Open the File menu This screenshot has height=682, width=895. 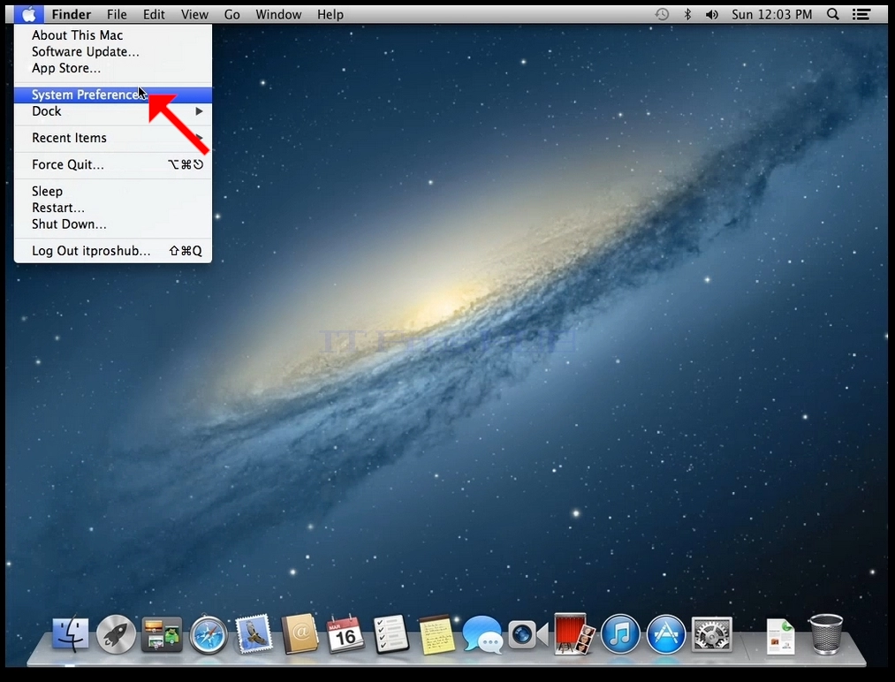coord(117,14)
